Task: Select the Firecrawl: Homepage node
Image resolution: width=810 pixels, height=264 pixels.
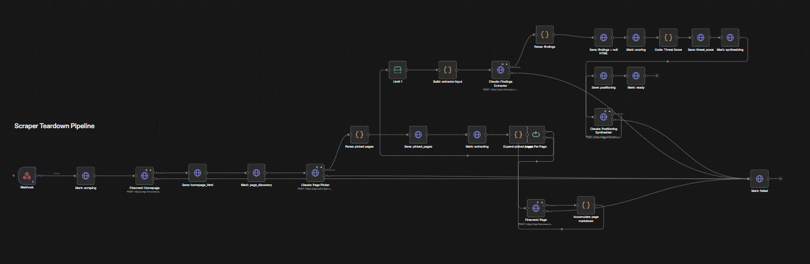Action: pos(145,175)
